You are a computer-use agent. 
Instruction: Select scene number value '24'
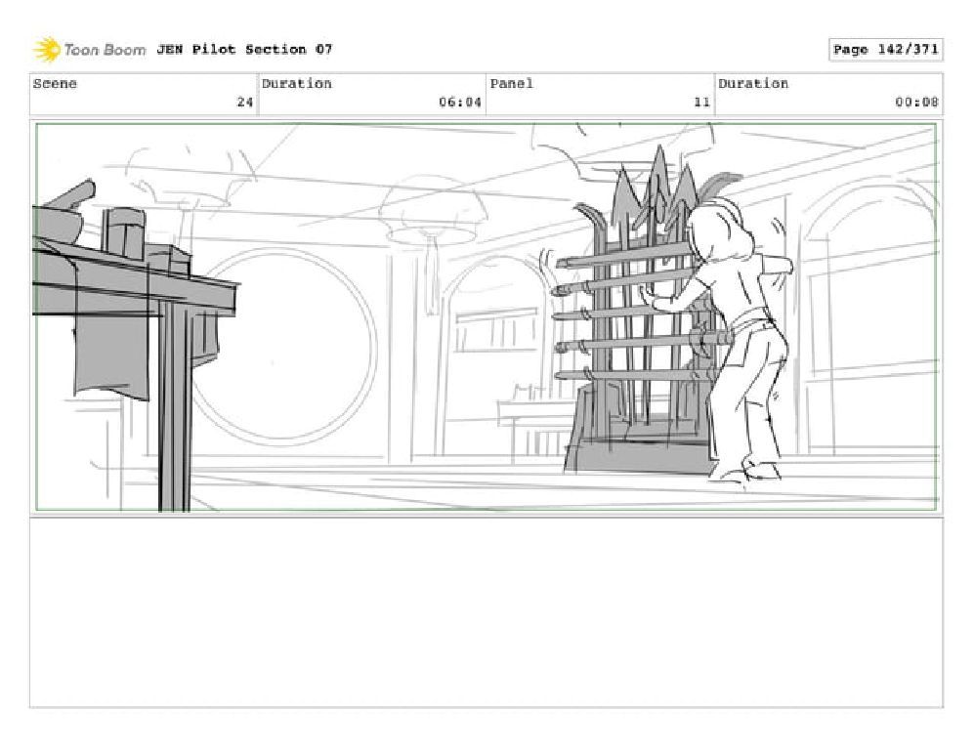[x=245, y=102]
